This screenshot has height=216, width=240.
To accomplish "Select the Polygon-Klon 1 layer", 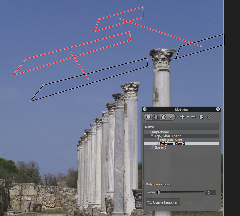I will pyautogui.click(x=172, y=140).
